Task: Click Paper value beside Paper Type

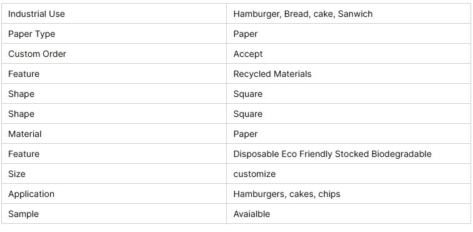Action: pyautogui.click(x=245, y=34)
